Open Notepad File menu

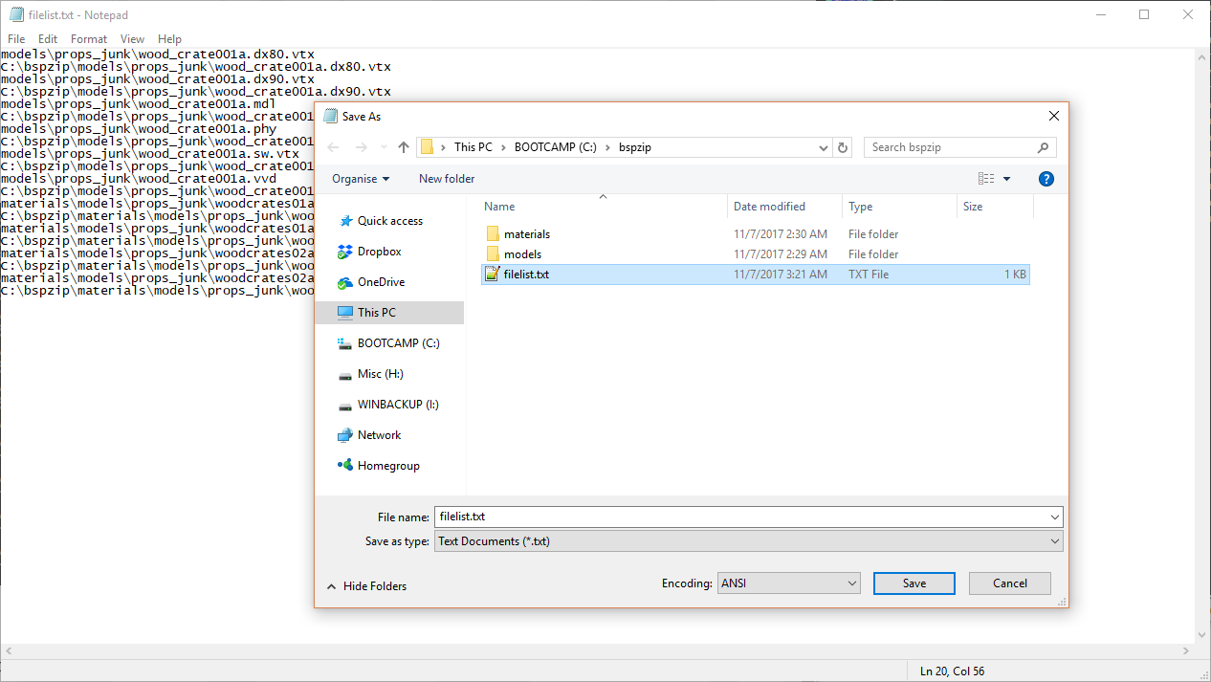point(16,39)
